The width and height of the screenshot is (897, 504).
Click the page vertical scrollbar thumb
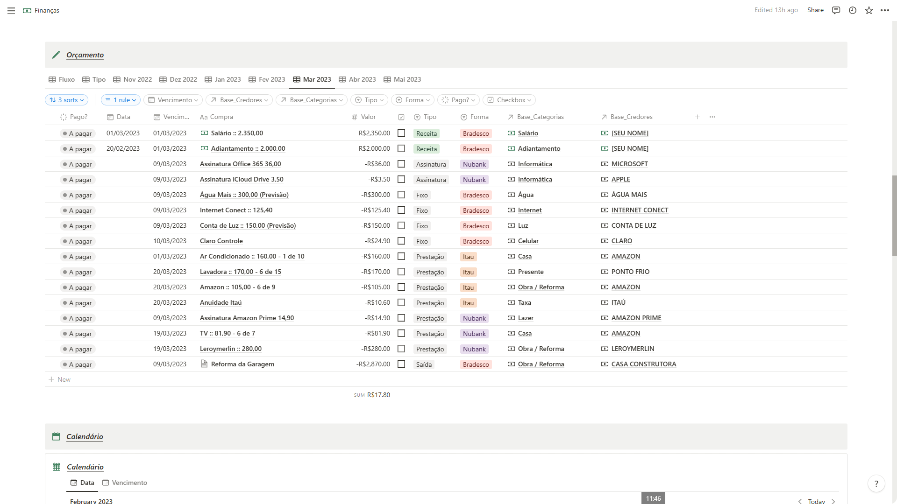pos(894,216)
